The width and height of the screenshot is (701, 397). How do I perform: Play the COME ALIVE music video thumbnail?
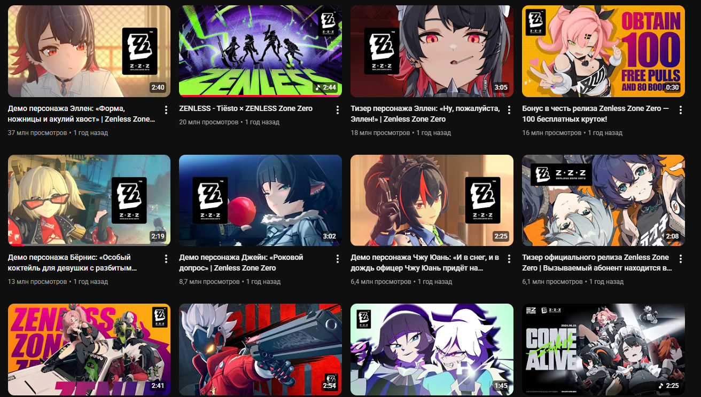pos(603,350)
